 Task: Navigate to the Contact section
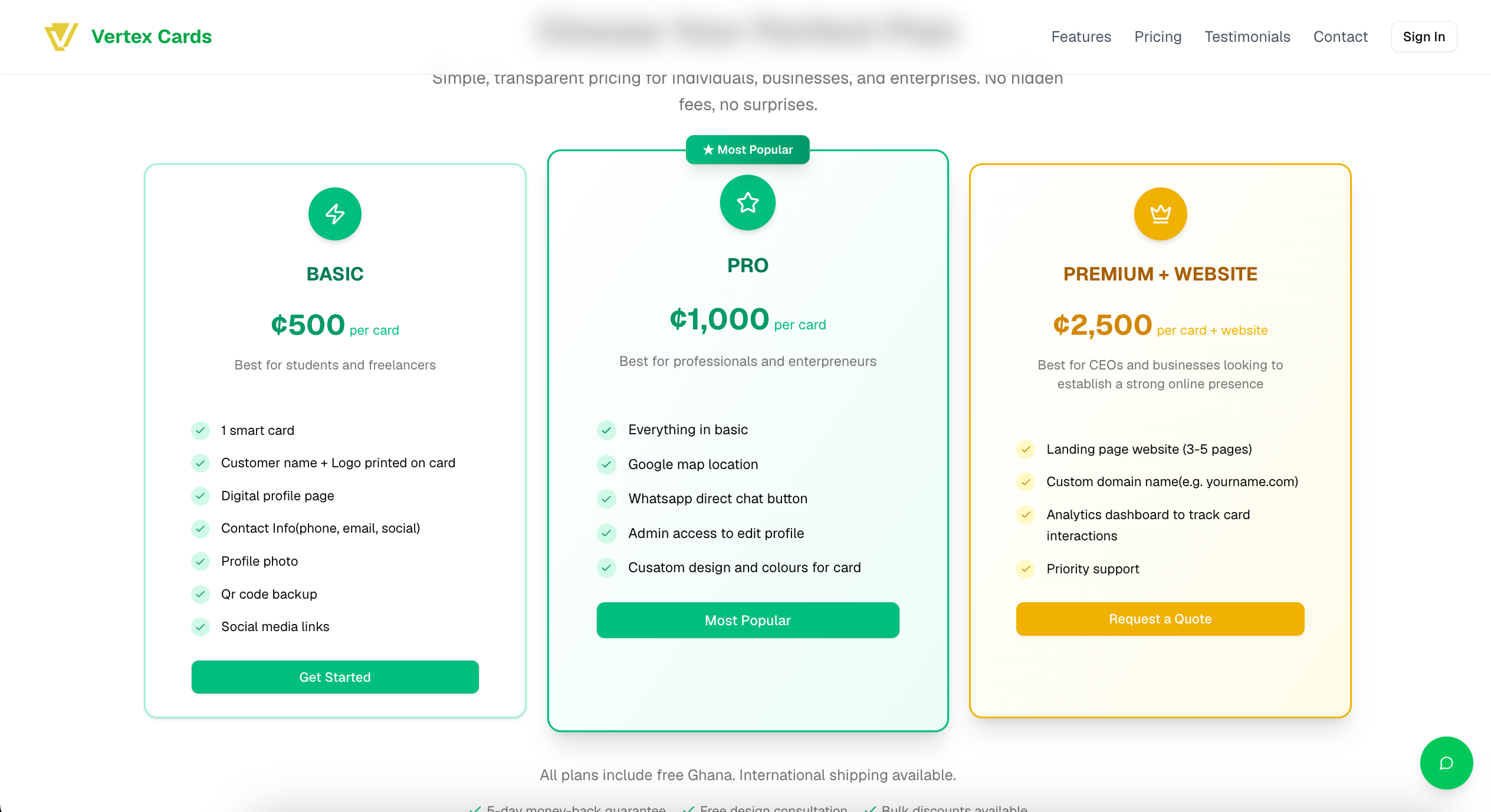point(1340,37)
